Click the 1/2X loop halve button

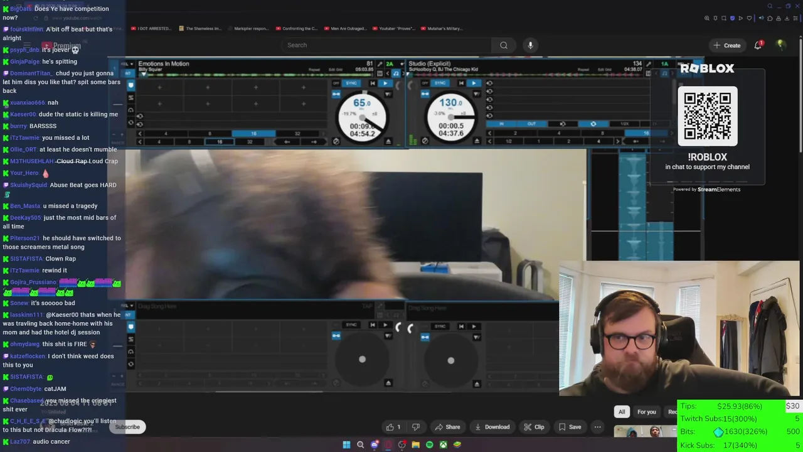(624, 124)
